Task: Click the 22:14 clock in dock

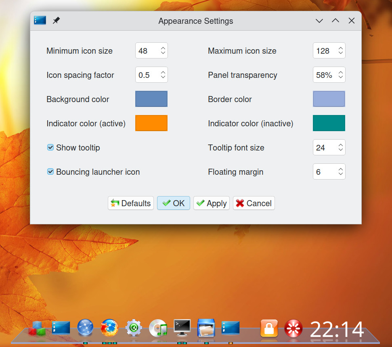Action: click(337, 330)
